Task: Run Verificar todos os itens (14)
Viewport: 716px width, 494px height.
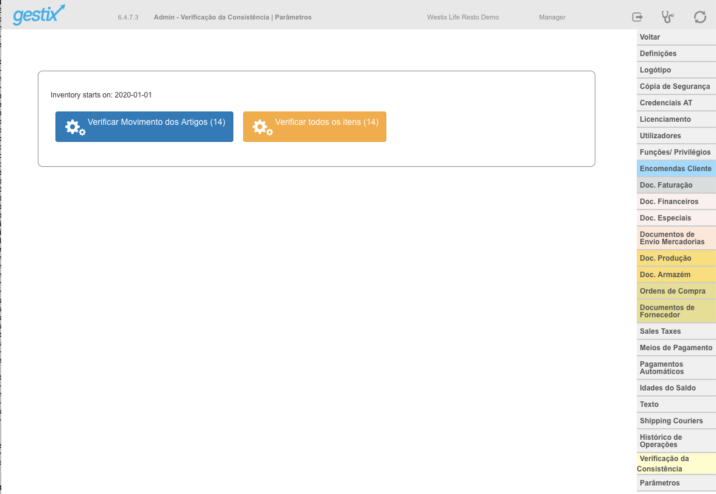Action: [x=314, y=127]
